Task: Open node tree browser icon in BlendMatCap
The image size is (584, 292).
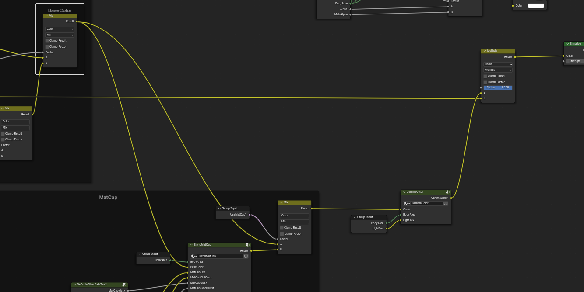Action: tap(193, 256)
